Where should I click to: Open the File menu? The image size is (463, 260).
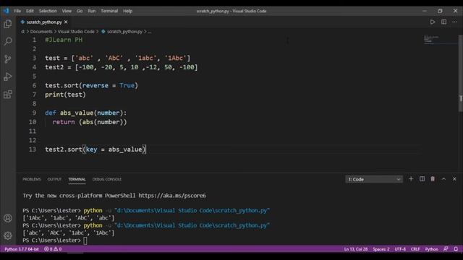[17, 11]
